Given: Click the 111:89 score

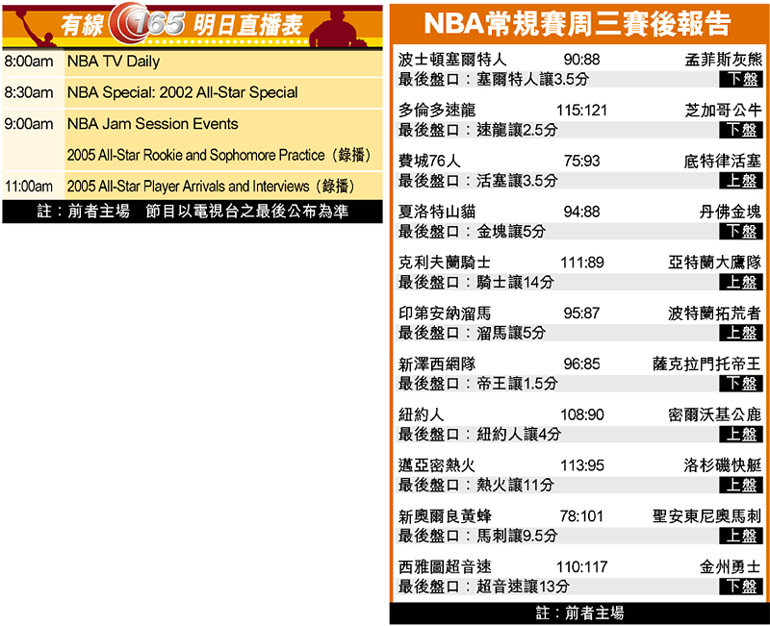Looking at the screenshot, I should [582, 263].
